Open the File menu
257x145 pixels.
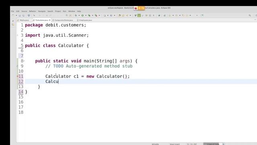pyautogui.click(x=12, y=11)
